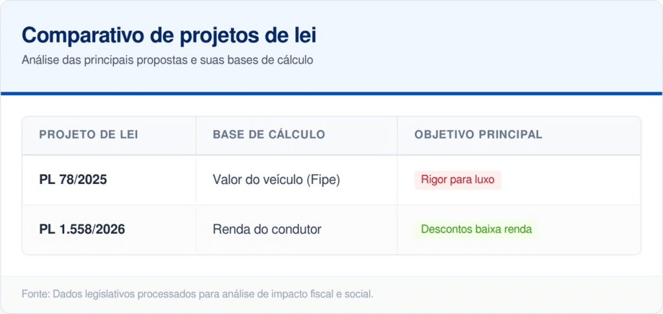This screenshot has width=663, height=314.
Task: Select the 'PL 78/2025' cell
Action: click(73, 179)
